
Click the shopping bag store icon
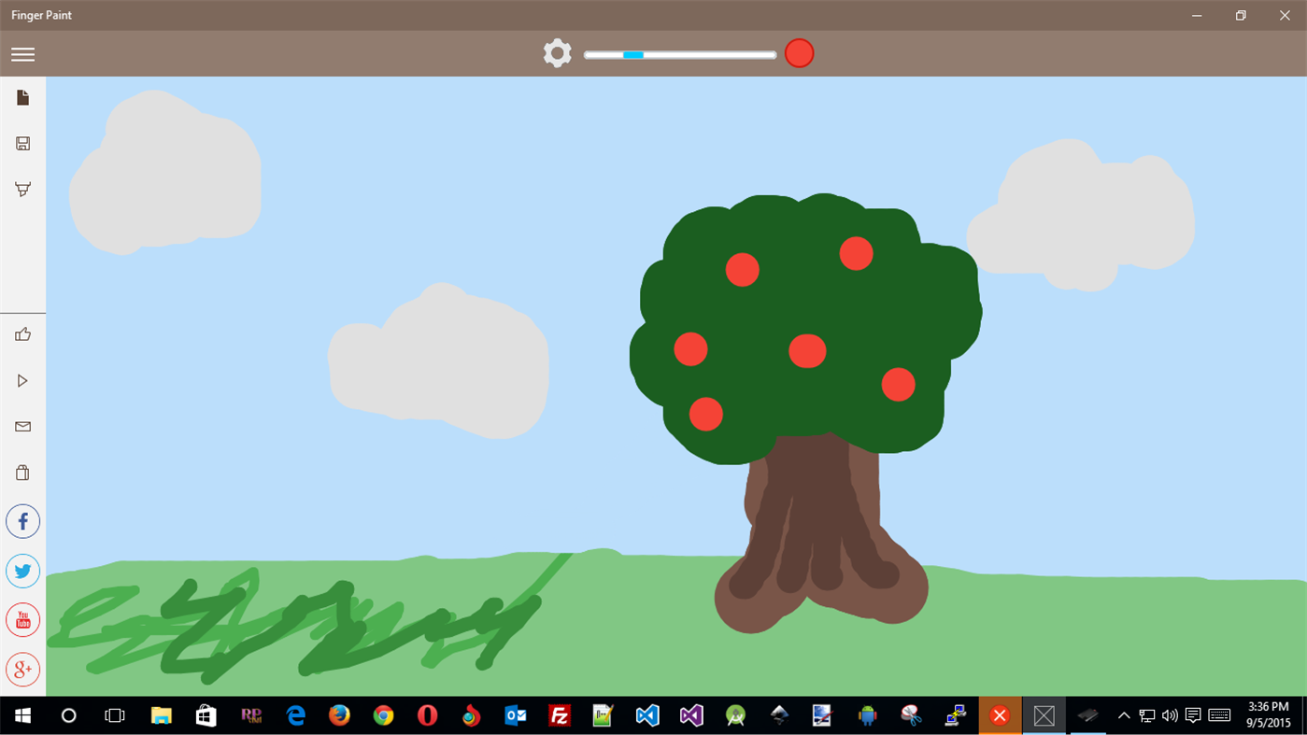tap(22, 473)
